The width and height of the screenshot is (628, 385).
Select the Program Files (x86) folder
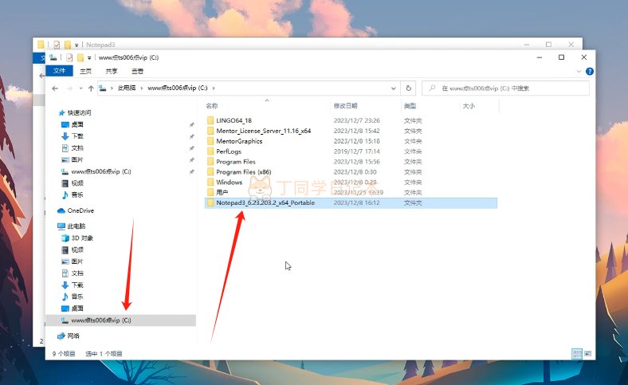pos(244,172)
